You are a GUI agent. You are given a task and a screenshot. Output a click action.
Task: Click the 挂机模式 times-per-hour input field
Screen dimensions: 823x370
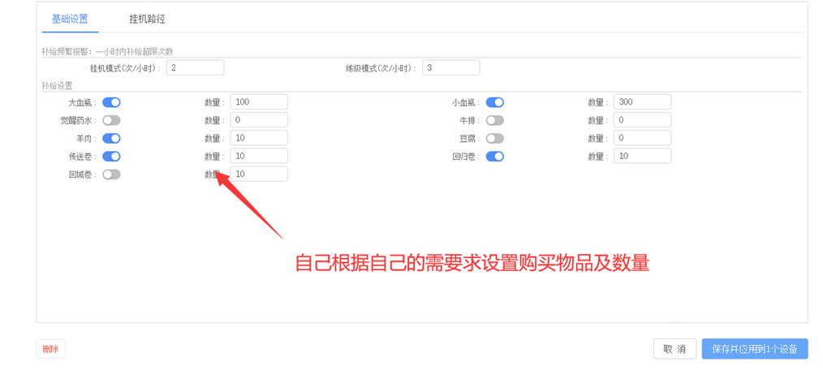tap(195, 68)
